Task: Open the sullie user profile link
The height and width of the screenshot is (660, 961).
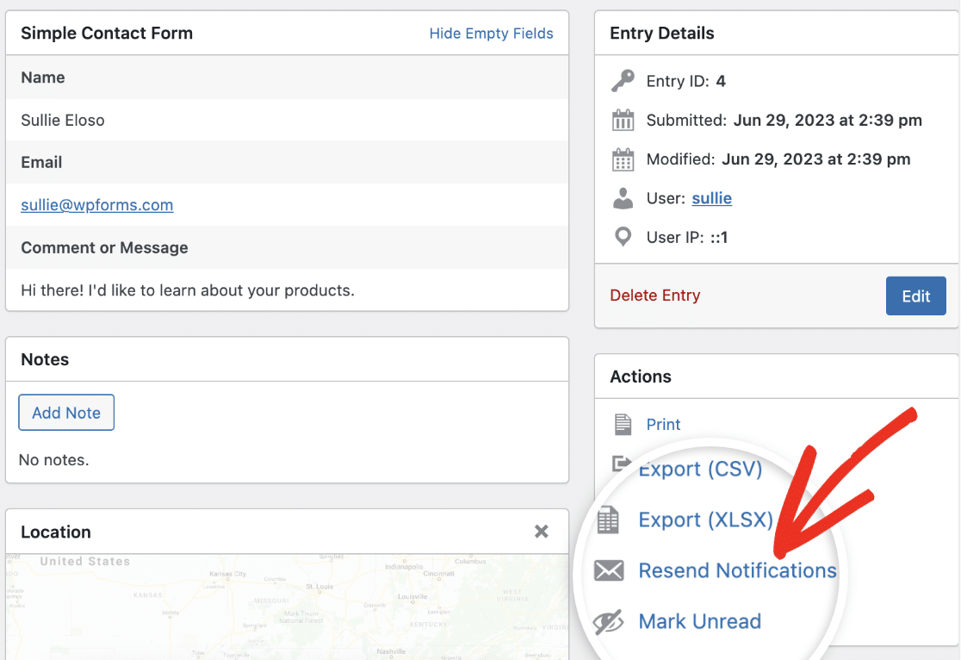Action: pos(711,198)
